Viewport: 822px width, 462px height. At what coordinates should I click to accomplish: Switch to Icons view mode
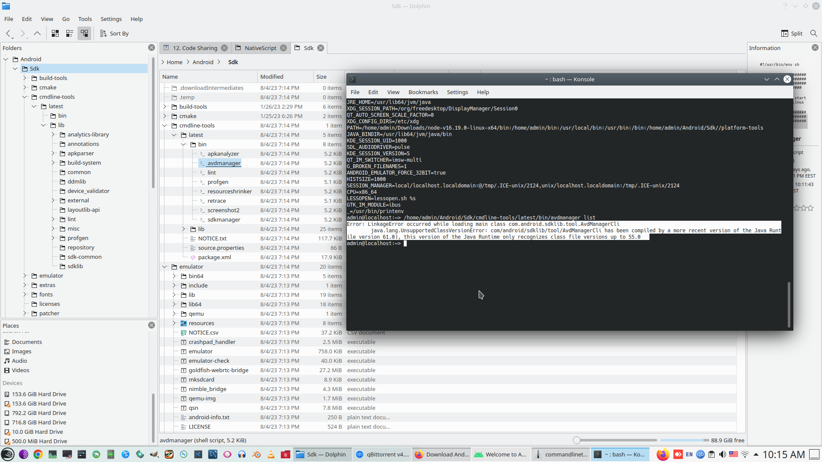pyautogui.click(x=55, y=33)
